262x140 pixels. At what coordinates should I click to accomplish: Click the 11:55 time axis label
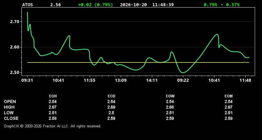tap(89, 80)
